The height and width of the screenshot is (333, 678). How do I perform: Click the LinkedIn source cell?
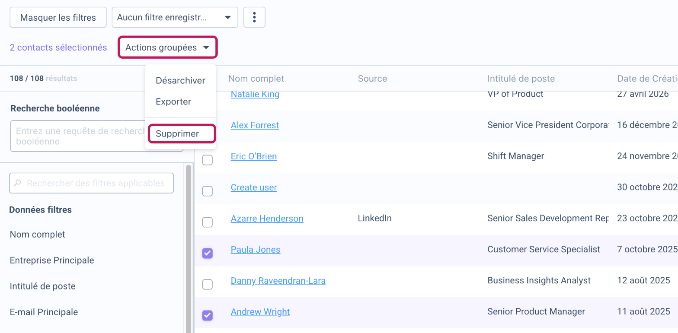click(375, 219)
